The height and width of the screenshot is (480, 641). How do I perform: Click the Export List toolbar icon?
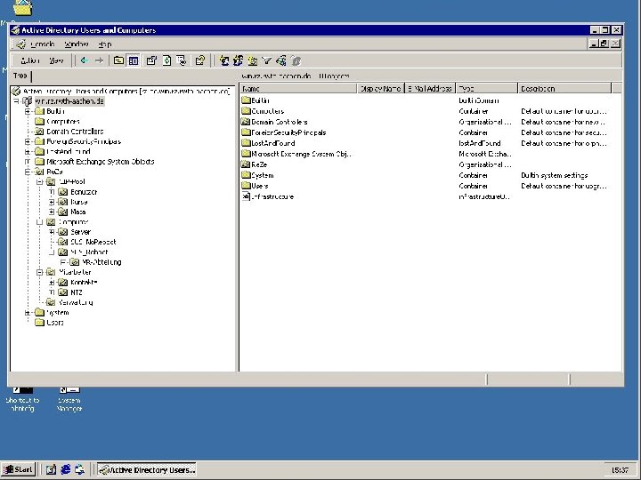coord(182,60)
